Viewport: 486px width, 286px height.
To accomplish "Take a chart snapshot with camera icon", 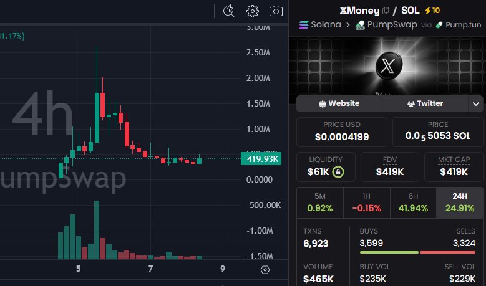I will click(276, 11).
